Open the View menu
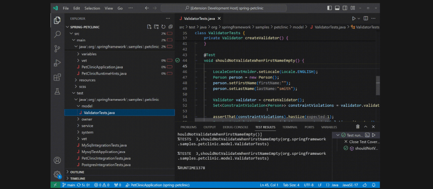Image resolution: width=433 pixels, height=189 pixels. pyautogui.click(x=109, y=8)
